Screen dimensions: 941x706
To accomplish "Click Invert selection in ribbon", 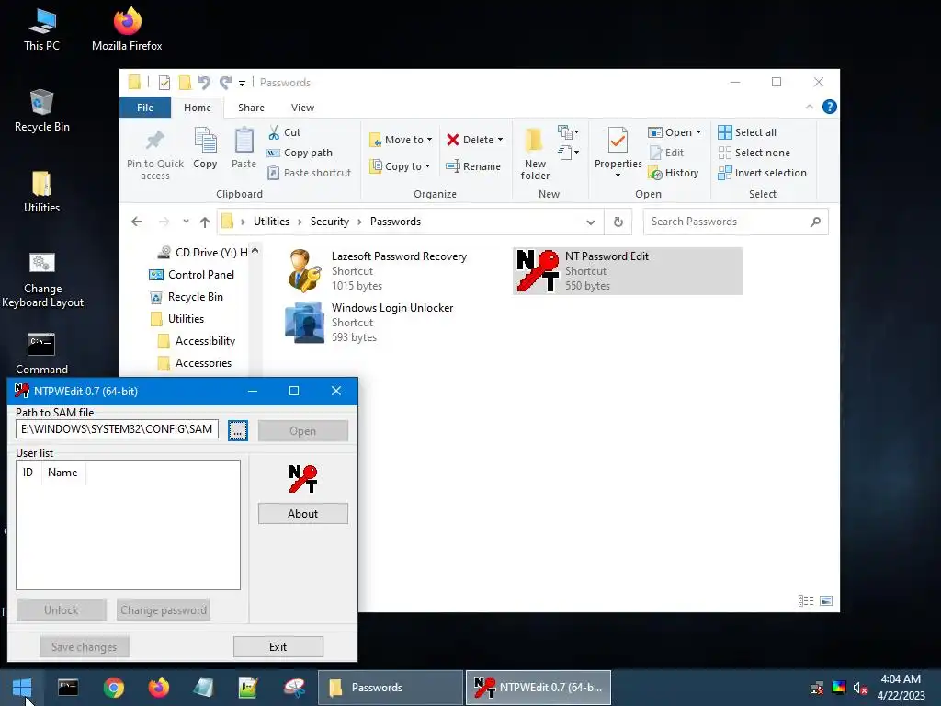I will [762, 173].
